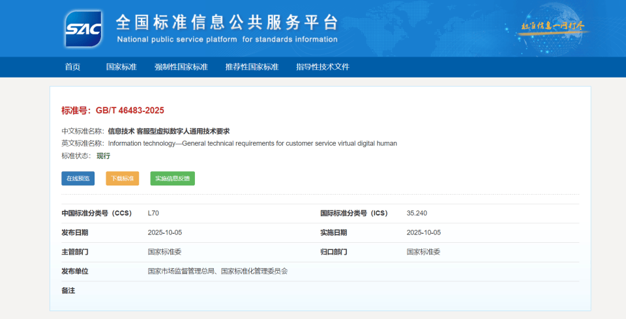This screenshot has width=626, height=319.
Task: Click the 备注 row label
Action: click(68, 290)
